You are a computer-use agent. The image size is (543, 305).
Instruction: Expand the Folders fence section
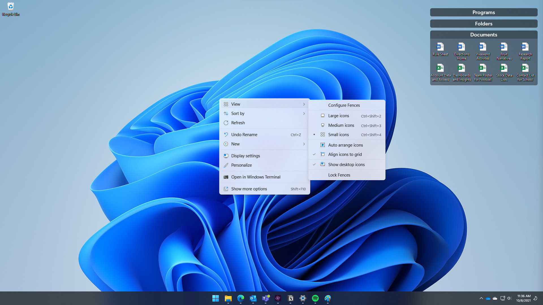tap(484, 23)
